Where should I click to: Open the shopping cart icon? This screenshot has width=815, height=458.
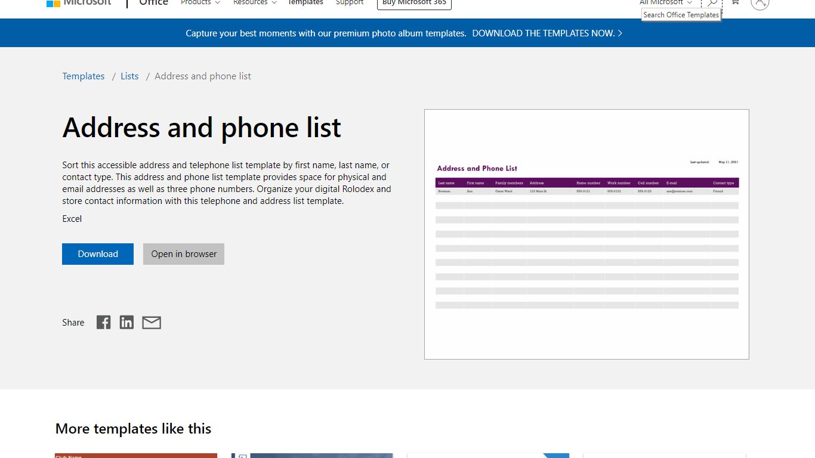[735, 2]
